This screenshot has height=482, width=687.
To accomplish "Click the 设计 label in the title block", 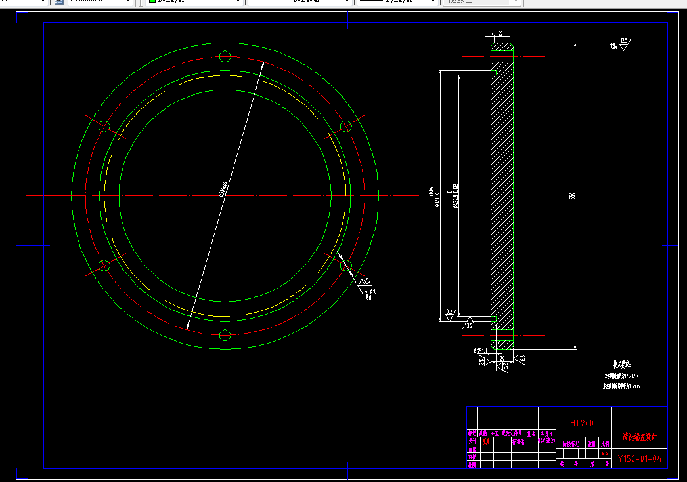I will [472, 441].
